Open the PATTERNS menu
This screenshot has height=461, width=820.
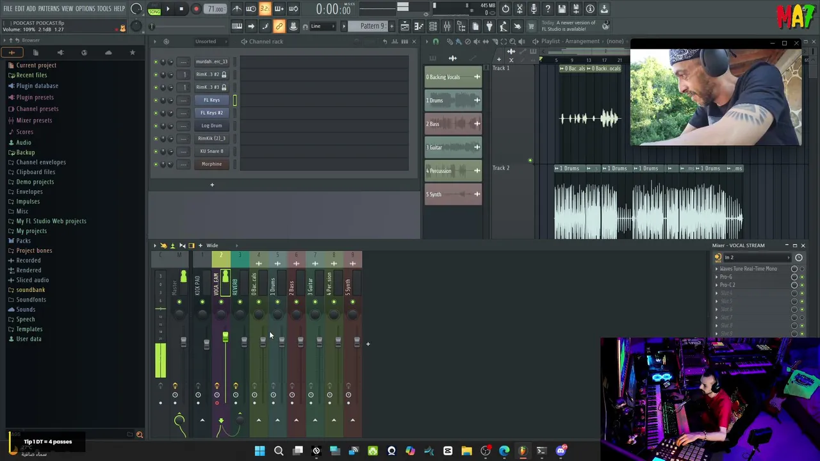[49, 9]
